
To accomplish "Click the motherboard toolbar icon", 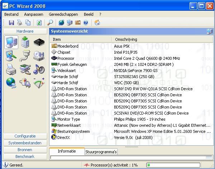I will (x=78, y=23).
